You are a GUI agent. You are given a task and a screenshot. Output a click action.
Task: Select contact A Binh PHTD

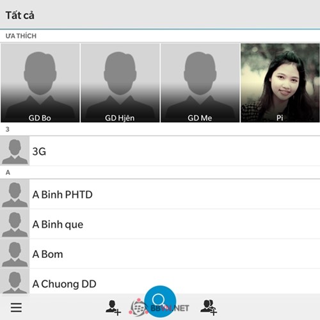160,194
